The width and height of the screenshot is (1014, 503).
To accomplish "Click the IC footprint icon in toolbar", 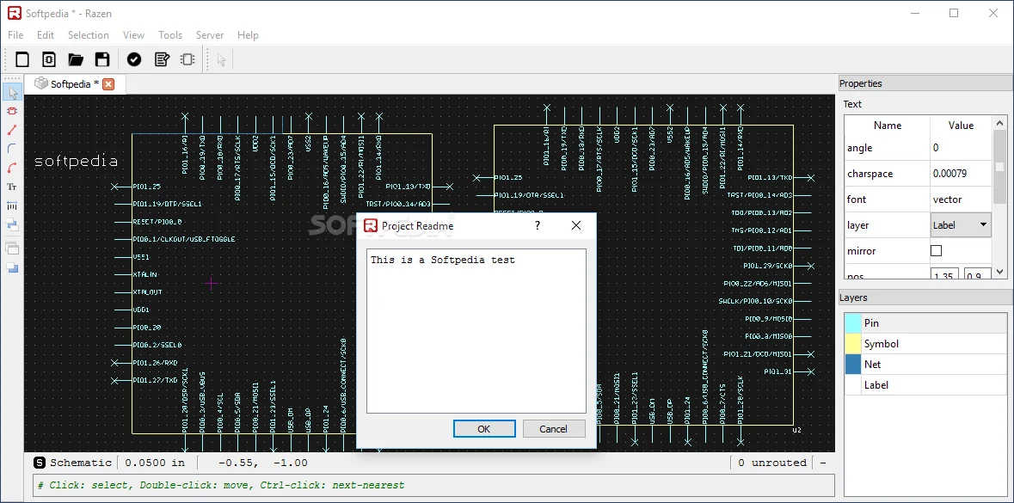I will point(187,59).
